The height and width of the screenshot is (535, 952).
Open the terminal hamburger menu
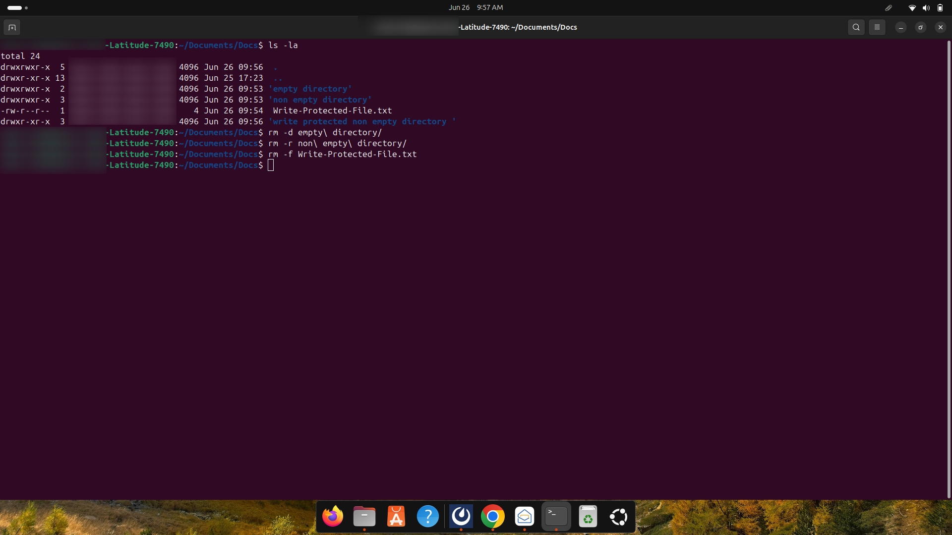coord(877,27)
